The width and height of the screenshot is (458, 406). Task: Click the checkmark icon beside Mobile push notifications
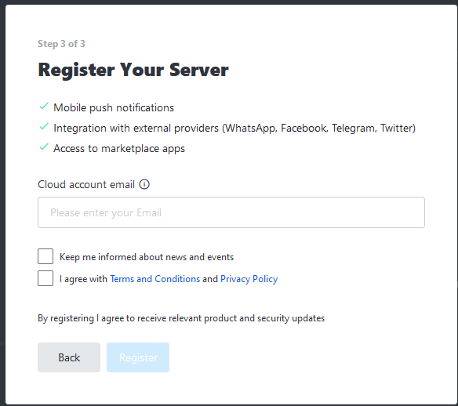click(x=44, y=107)
